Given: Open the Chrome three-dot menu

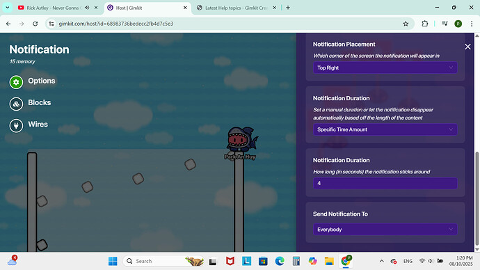Looking at the screenshot, I should [472, 24].
